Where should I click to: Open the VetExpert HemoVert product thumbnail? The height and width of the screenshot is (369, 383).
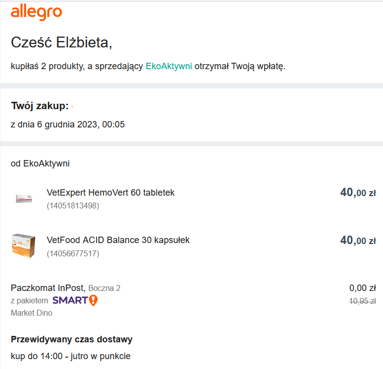(x=24, y=198)
